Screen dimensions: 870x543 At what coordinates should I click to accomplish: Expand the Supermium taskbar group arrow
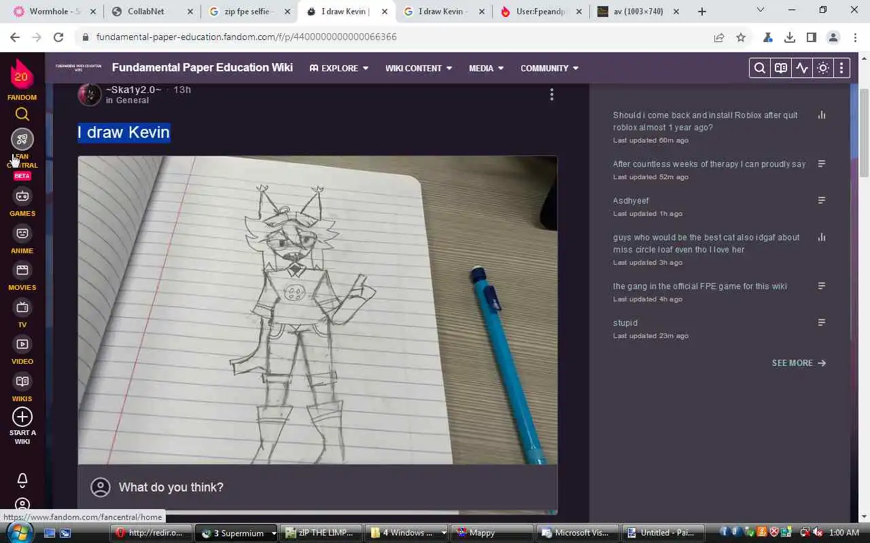coord(273,533)
